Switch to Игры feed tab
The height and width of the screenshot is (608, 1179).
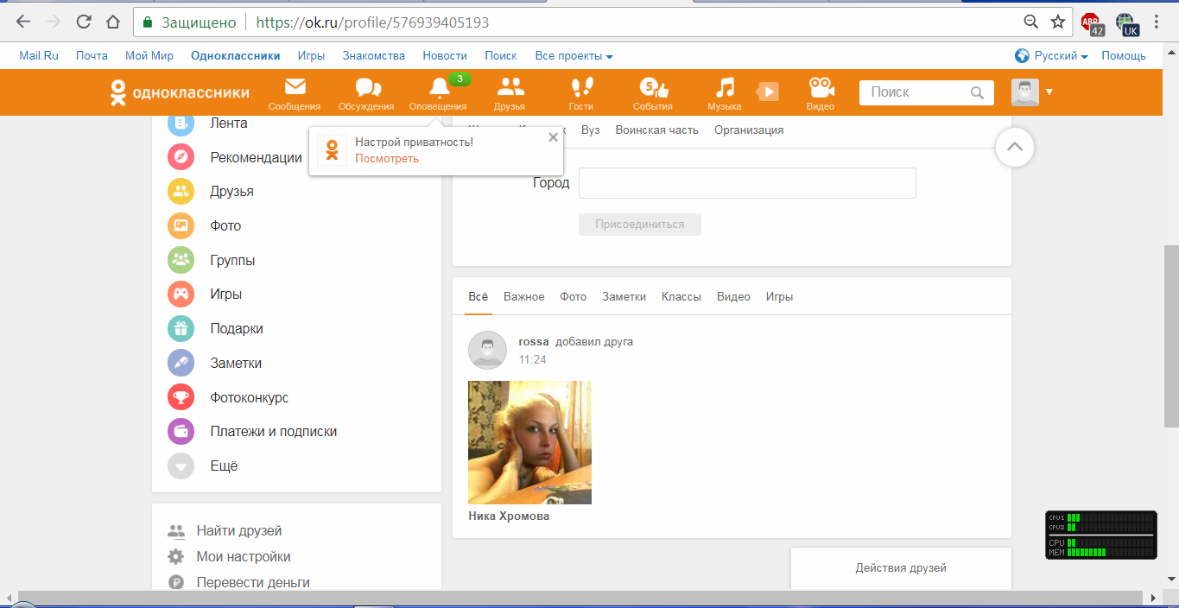779,296
